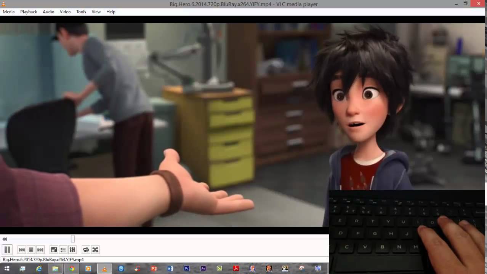Launch After Effects from the taskbar
Viewport: 487px width, 274px height.
[x=203, y=269]
